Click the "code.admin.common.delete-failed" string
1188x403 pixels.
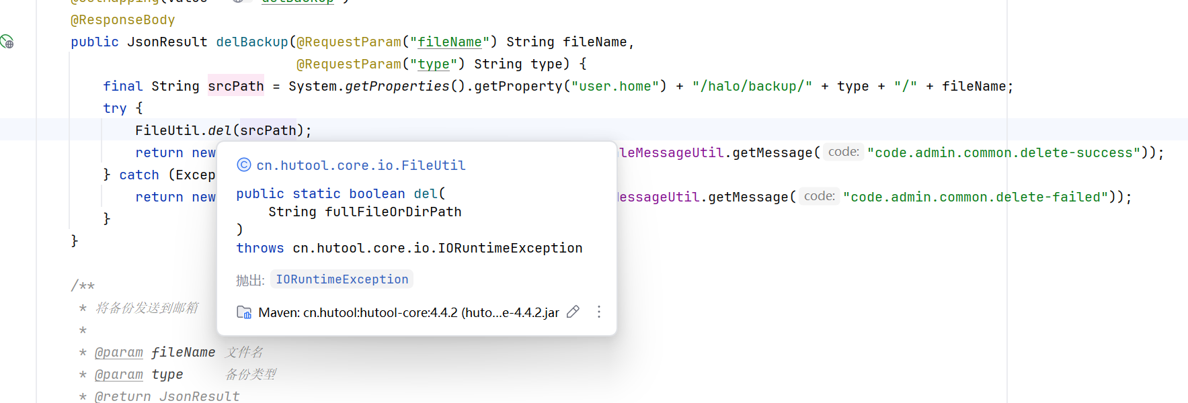(x=976, y=197)
